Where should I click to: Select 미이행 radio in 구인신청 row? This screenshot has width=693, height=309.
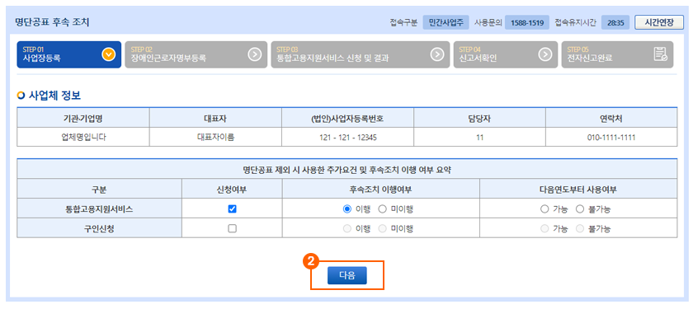[382, 228]
